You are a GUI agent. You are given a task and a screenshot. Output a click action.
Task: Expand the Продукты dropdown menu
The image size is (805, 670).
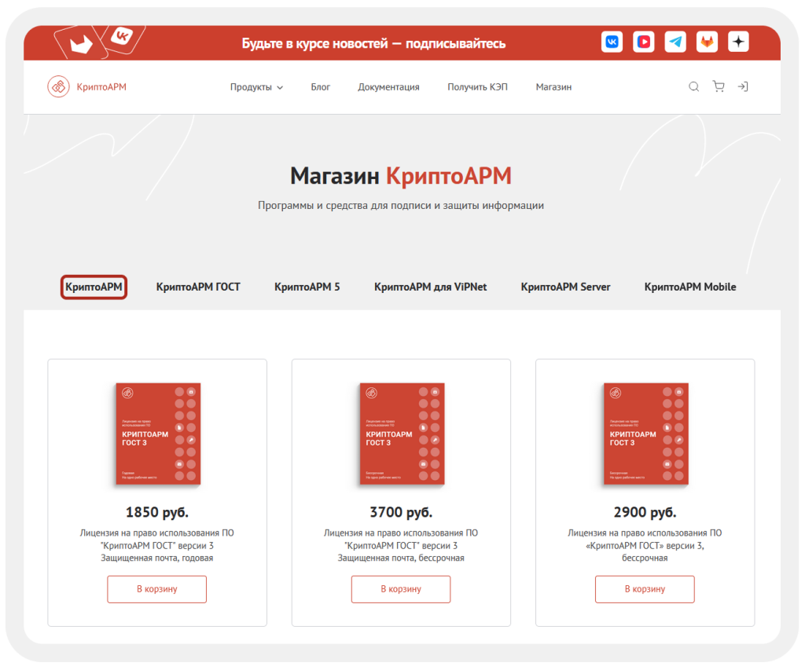coord(256,87)
